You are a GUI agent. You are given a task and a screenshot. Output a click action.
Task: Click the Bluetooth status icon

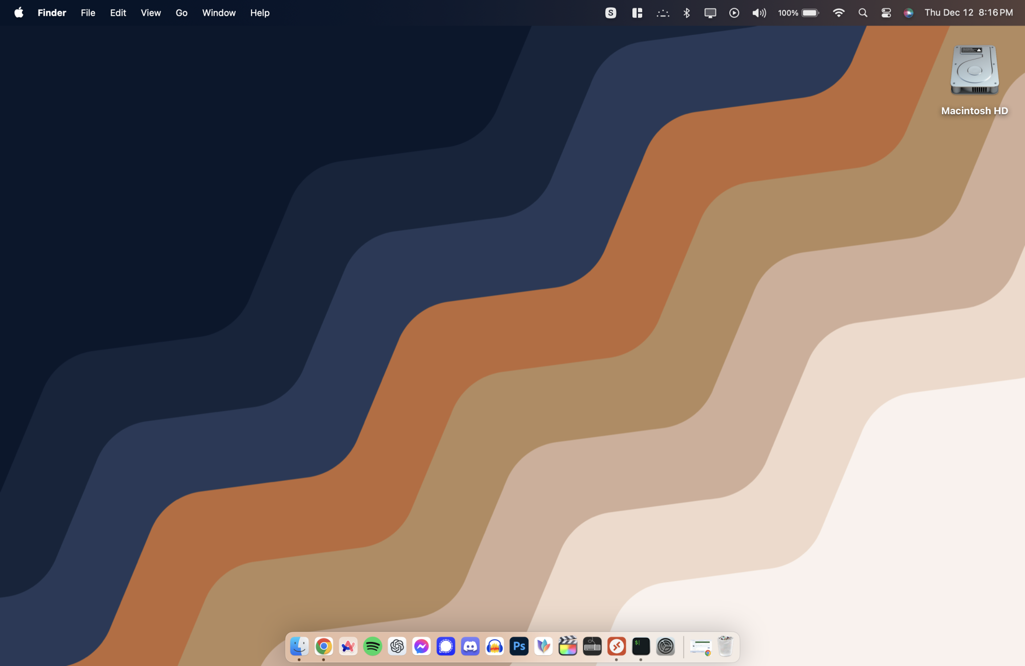click(x=687, y=13)
